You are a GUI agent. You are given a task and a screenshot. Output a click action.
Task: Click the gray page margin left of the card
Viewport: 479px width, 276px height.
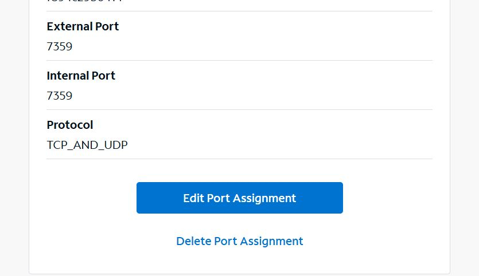coord(14,137)
